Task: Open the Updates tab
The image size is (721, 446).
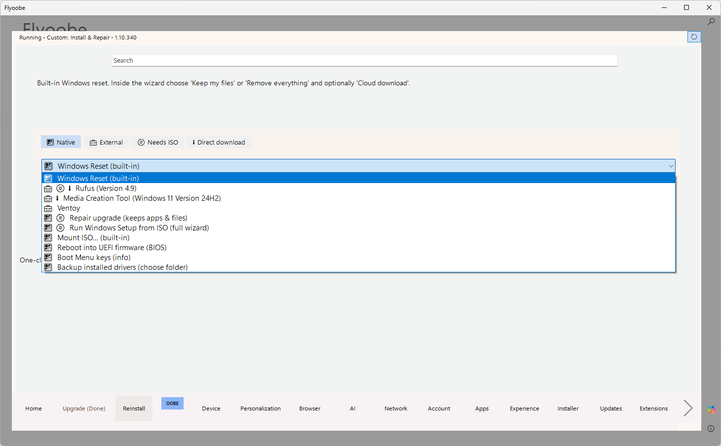Action: pyautogui.click(x=611, y=409)
